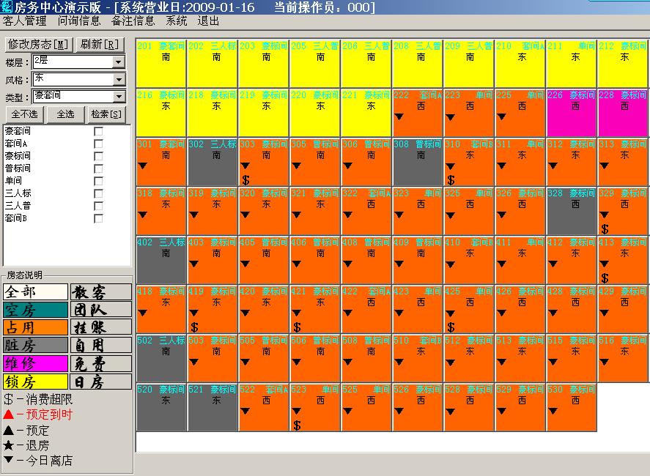The image size is (650, 476).
Task: Tick the 单间 room type checkbox
Action: click(x=98, y=181)
